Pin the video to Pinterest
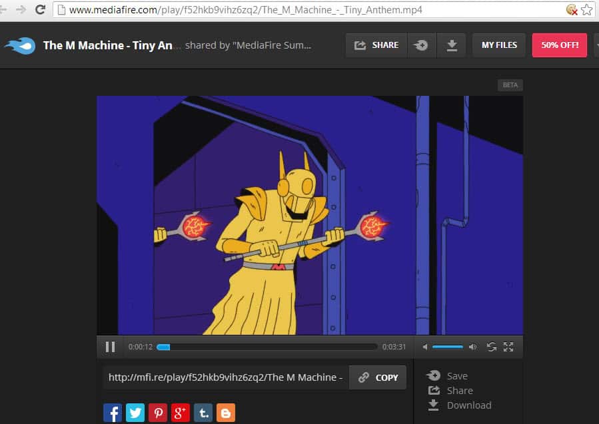Screen dimensions: 599x424 (x=158, y=413)
